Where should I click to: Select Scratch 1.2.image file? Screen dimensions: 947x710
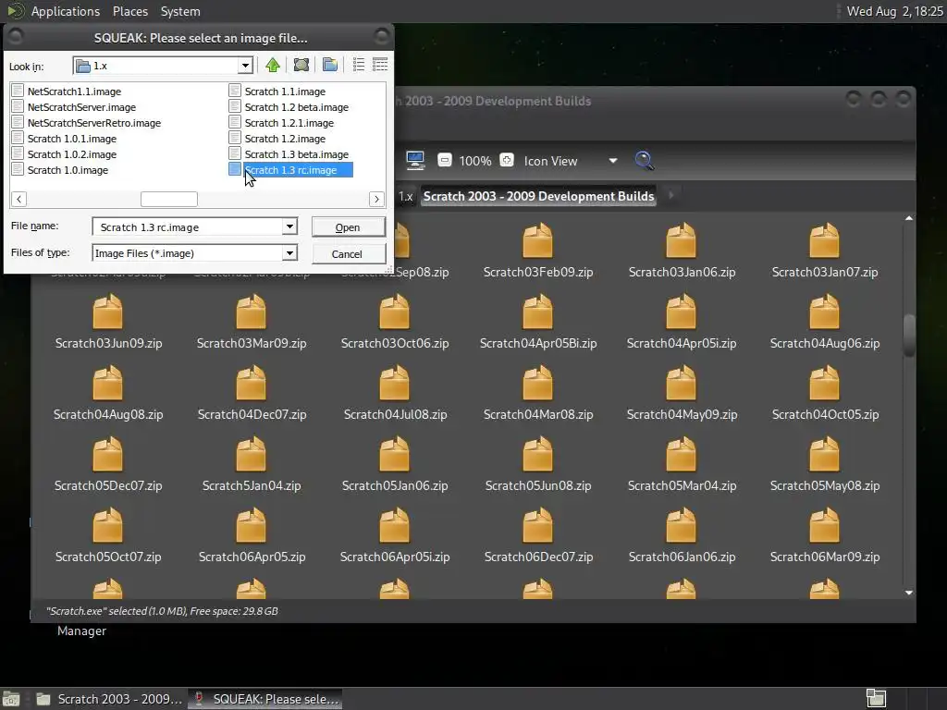point(285,139)
